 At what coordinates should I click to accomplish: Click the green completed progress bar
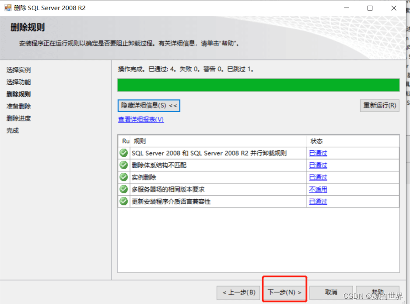click(x=258, y=85)
